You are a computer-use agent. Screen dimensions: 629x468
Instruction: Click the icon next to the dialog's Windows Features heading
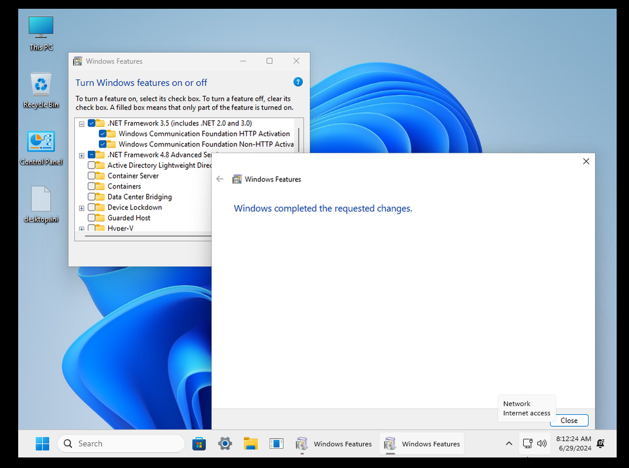tap(237, 179)
